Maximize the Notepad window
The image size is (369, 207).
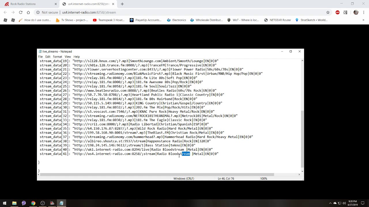(x=291, y=51)
